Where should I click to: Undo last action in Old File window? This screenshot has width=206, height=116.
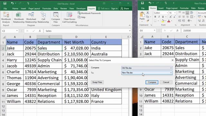(x=12, y=3)
